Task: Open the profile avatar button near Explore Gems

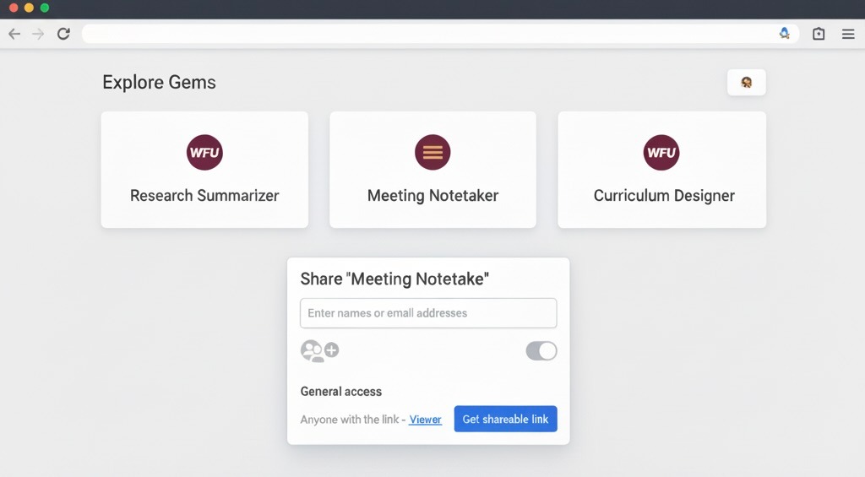Action: coord(746,83)
